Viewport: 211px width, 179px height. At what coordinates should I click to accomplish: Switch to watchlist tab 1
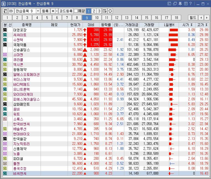[x=7, y=18]
